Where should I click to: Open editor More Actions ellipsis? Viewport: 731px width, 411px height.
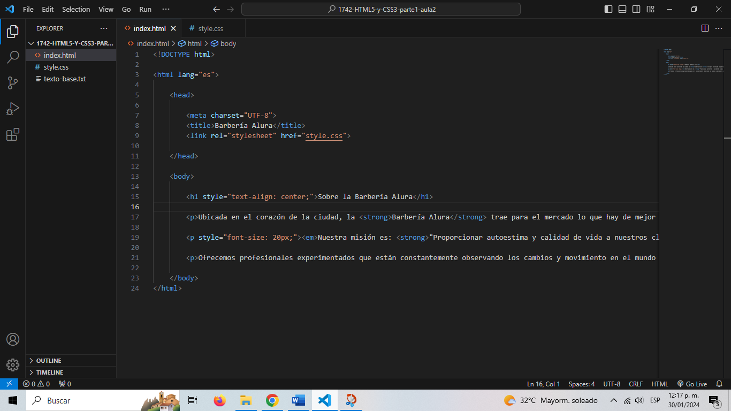pos(719,28)
